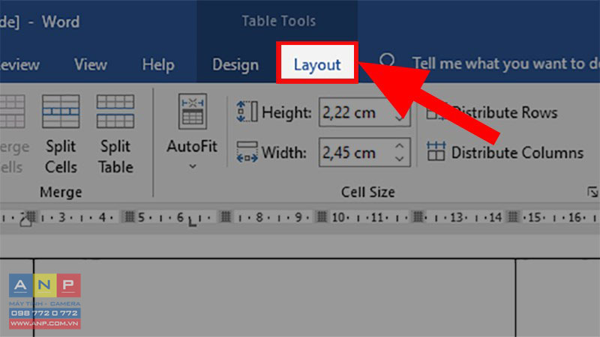Screen dimensions: 600x337
Task: Decrease Width with the down spinner arrow
Action: coord(400,159)
